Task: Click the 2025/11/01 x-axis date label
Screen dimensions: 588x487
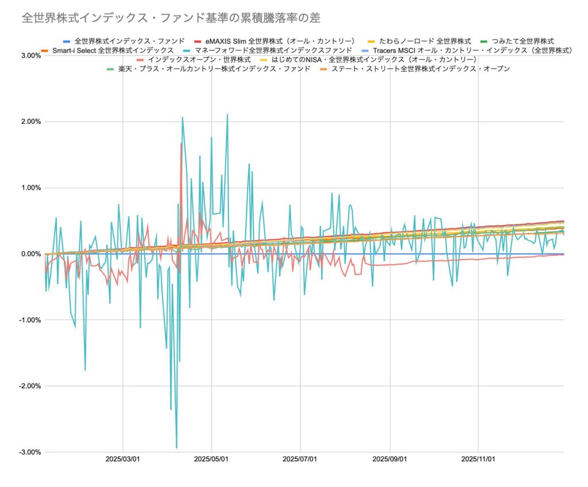Action: (x=478, y=459)
